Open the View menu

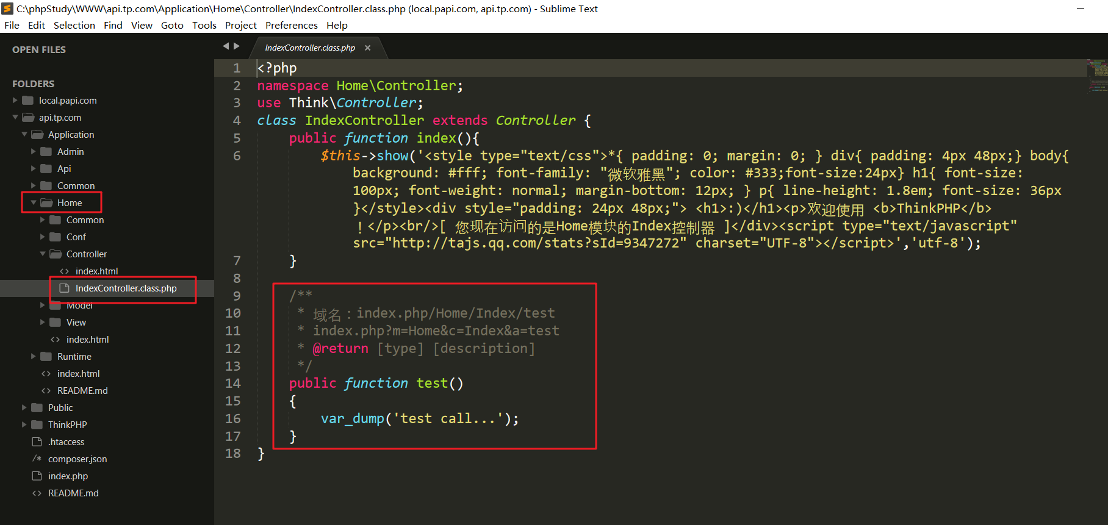pyautogui.click(x=142, y=25)
